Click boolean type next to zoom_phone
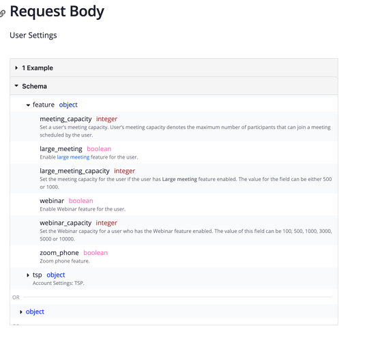This screenshot has width=380, height=341. coord(96,253)
